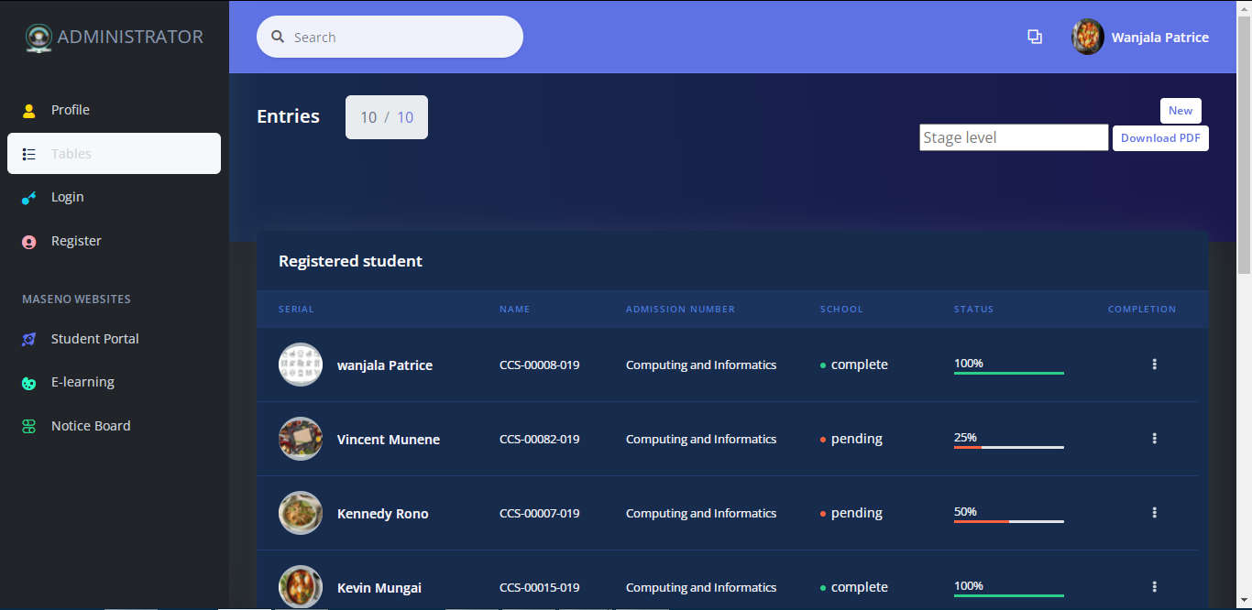Visit the Student Portal link
The width and height of the screenshot is (1252, 610).
114,339
